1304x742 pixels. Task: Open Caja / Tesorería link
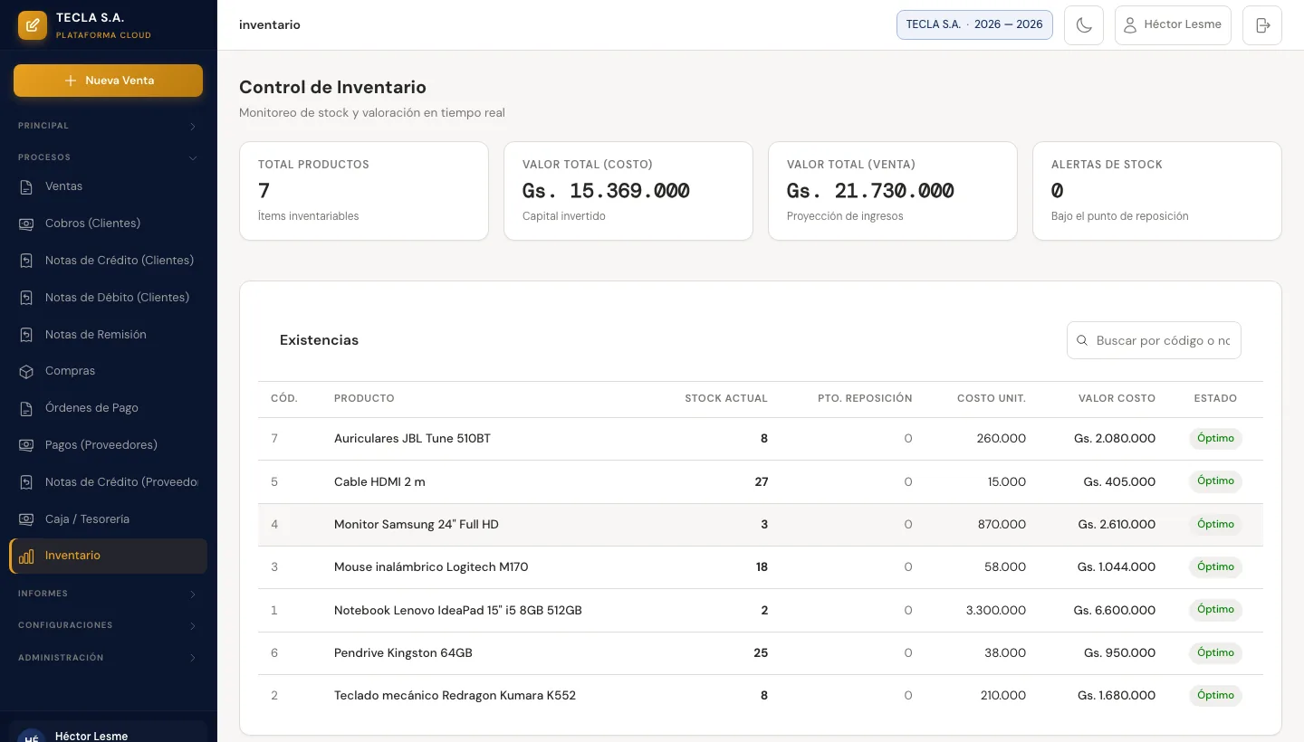(108, 519)
